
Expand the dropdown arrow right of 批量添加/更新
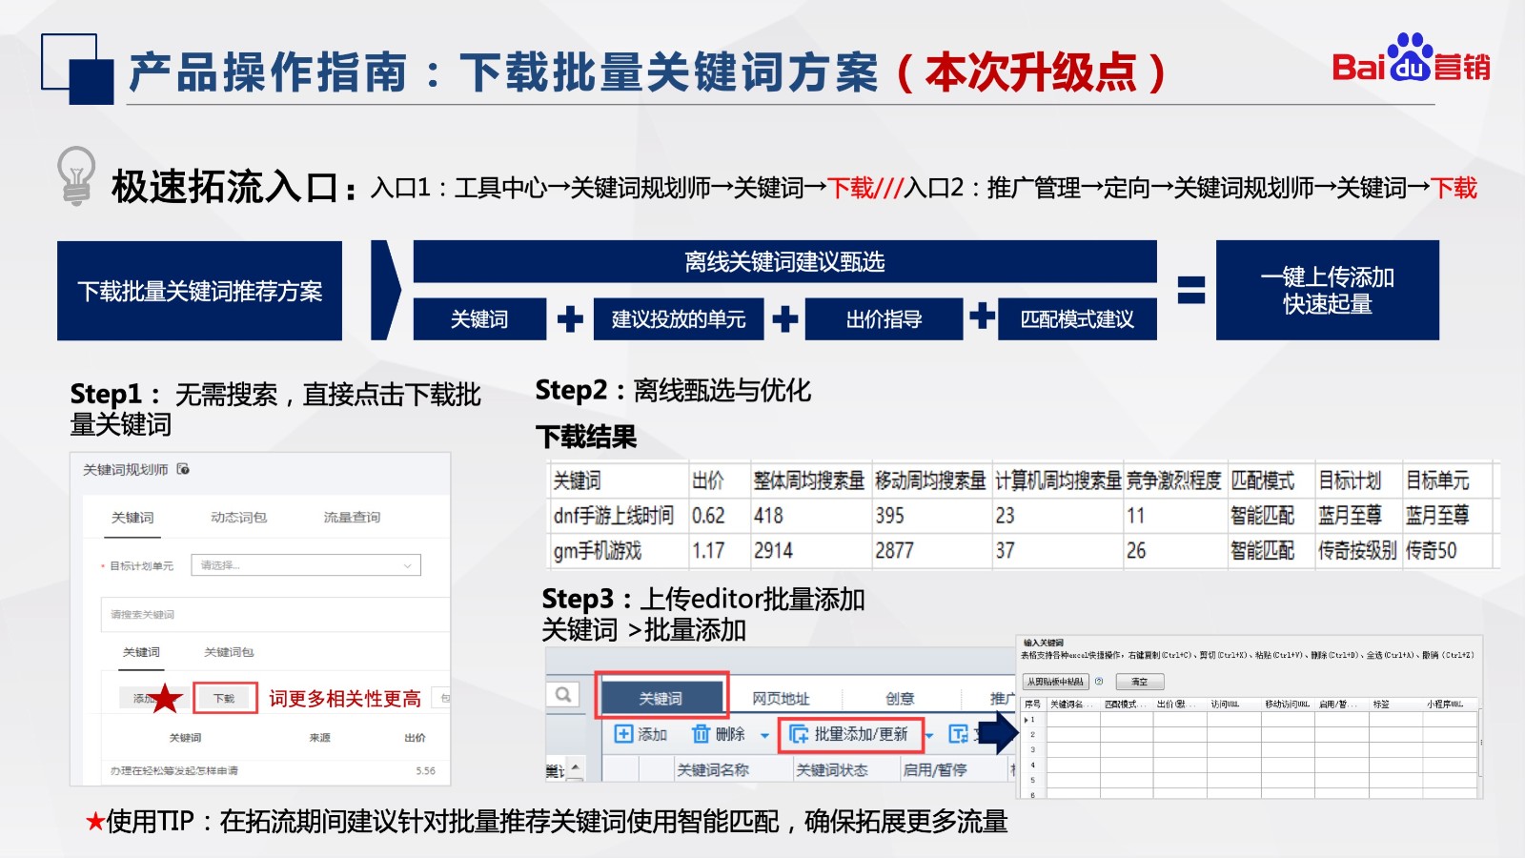click(929, 737)
